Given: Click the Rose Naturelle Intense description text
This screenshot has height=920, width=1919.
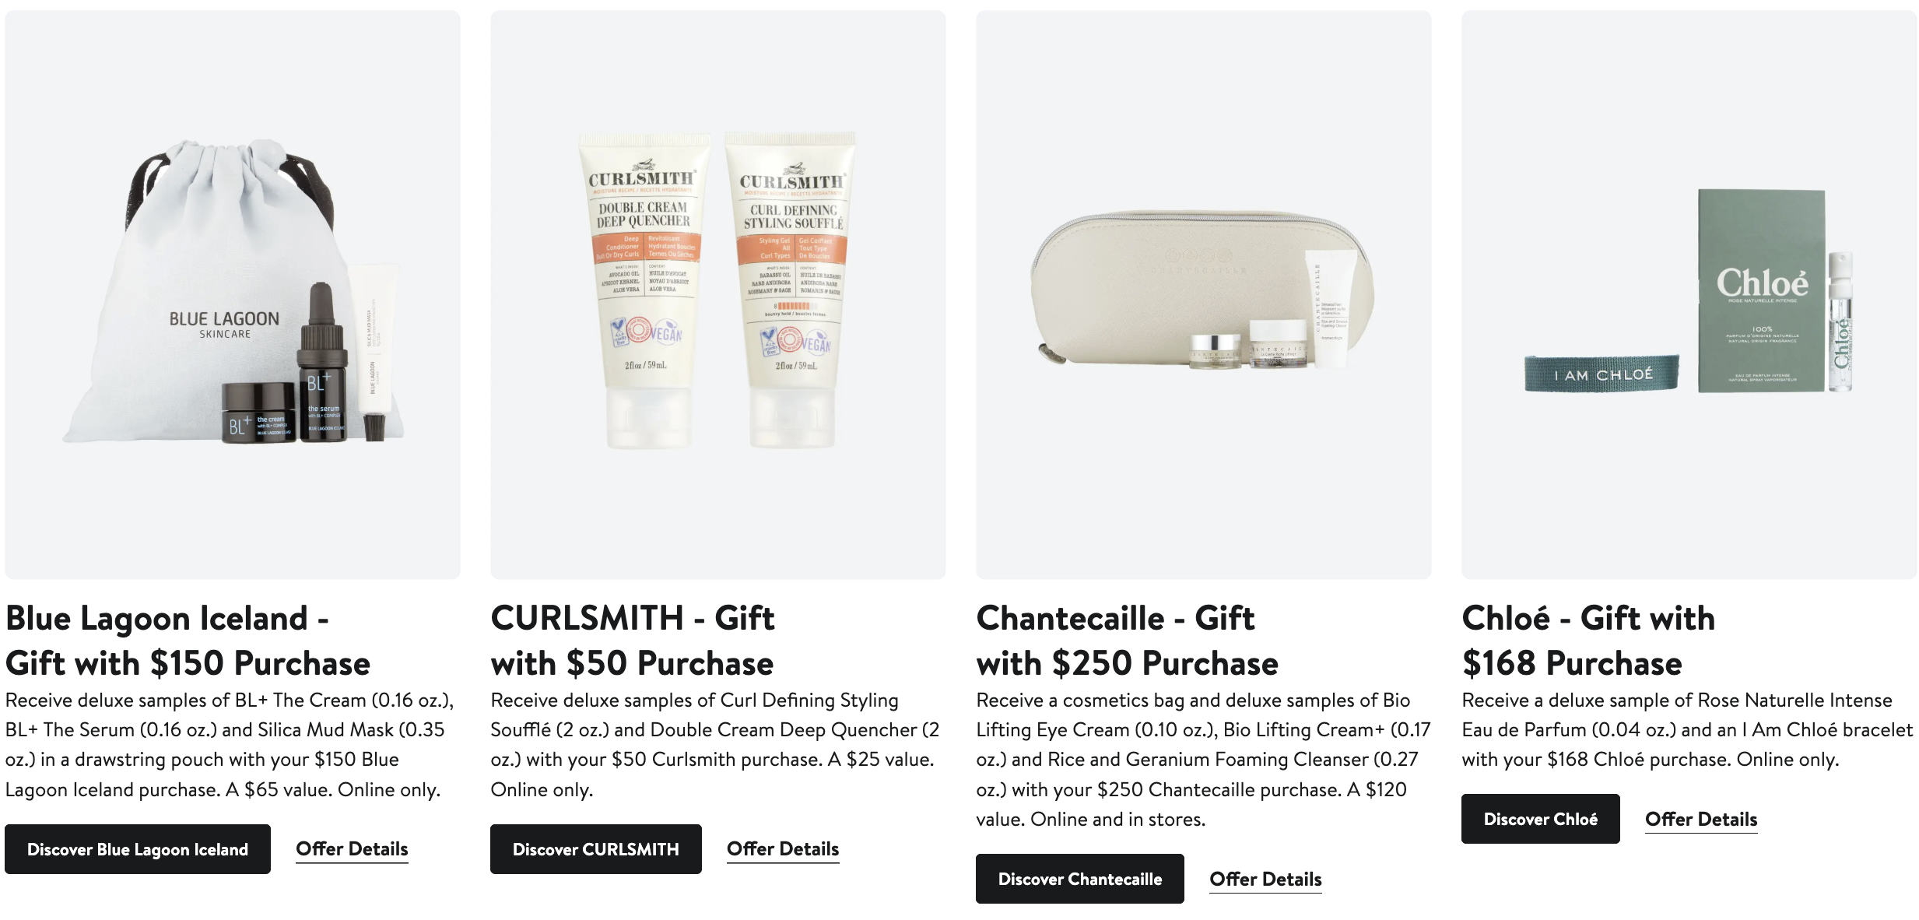Looking at the screenshot, I should [x=1686, y=730].
